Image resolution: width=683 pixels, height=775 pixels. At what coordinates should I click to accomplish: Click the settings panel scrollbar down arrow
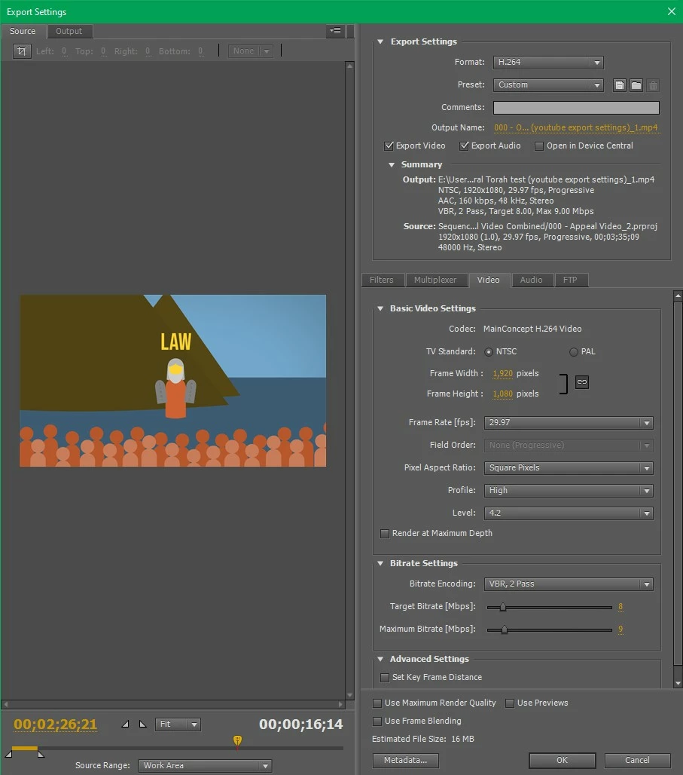[678, 683]
